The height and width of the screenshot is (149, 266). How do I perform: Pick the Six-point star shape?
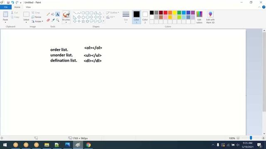click(87, 21)
